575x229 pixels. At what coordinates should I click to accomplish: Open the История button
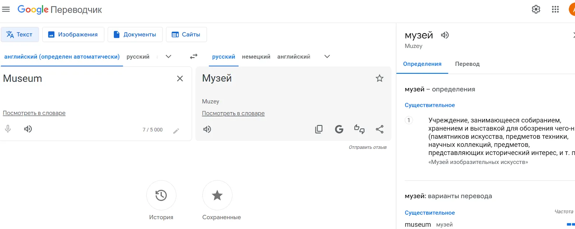pyautogui.click(x=161, y=195)
